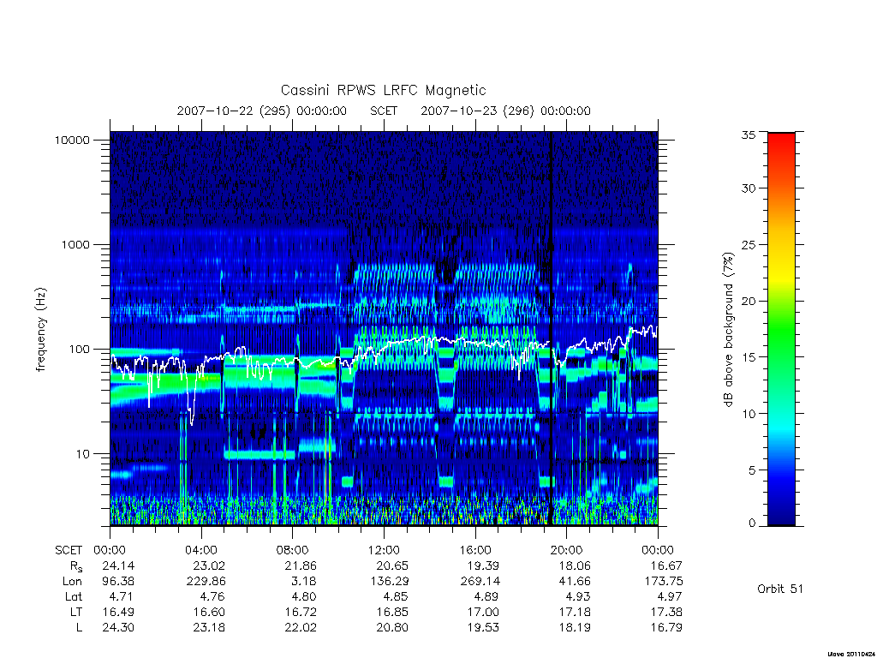
Task: Click the colorbar tick label '15'
Action: coord(748,357)
